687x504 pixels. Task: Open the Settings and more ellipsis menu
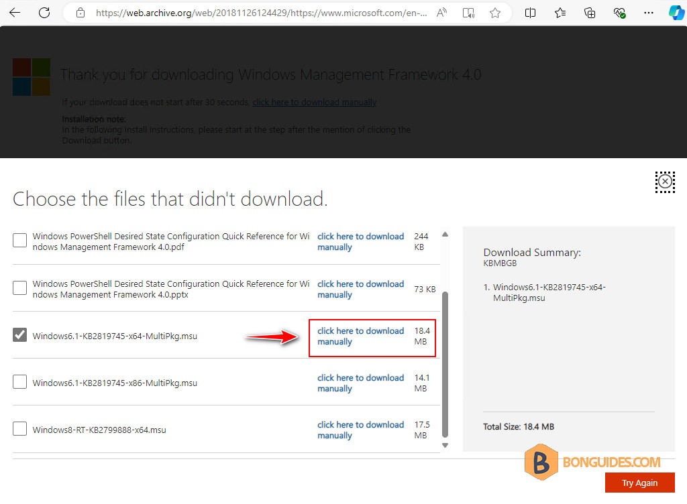point(649,13)
